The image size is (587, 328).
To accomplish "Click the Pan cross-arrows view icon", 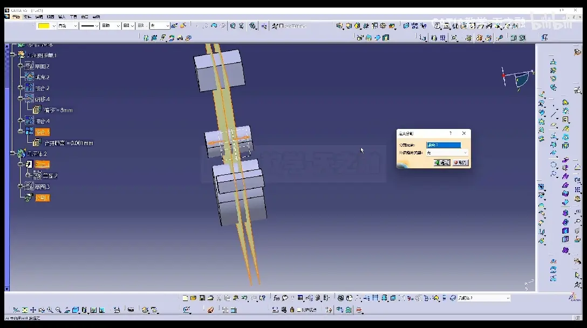I will pyautogui.click(x=33, y=310).
